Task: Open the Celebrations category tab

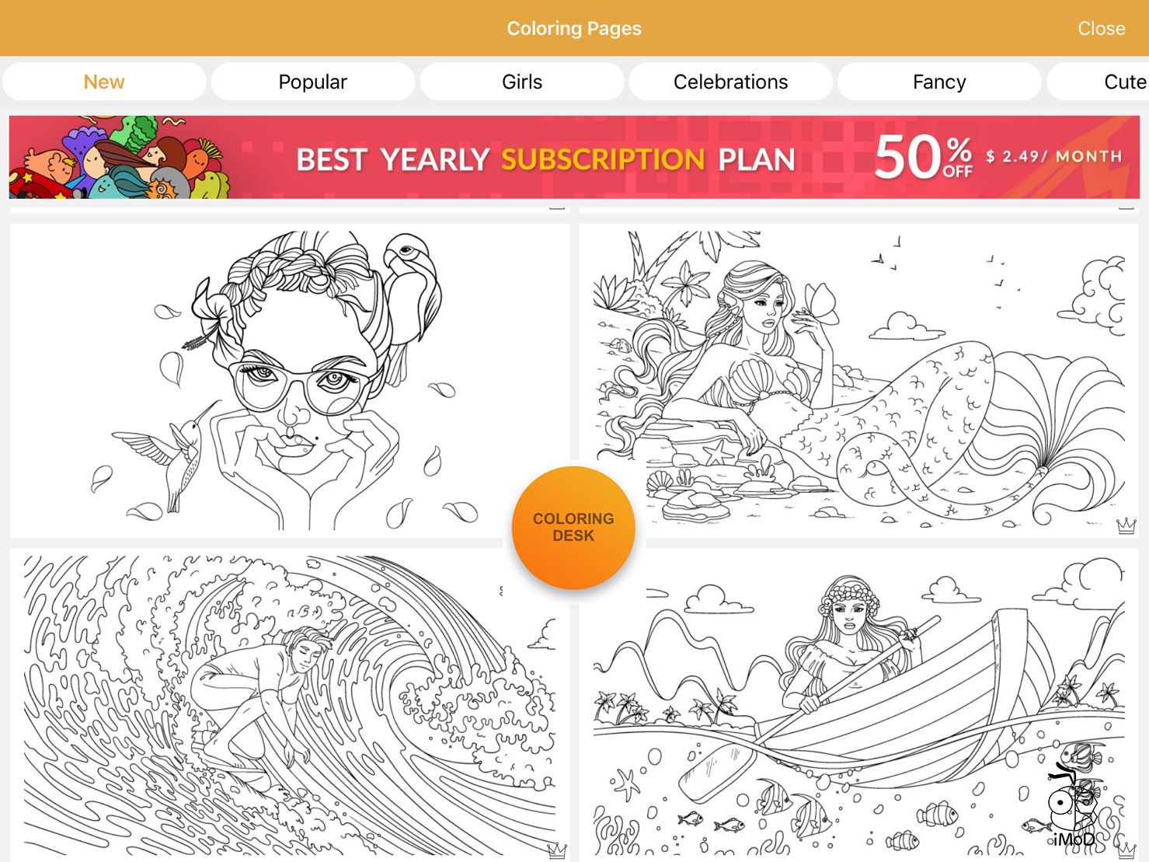Action: click(x=730, y=82)
